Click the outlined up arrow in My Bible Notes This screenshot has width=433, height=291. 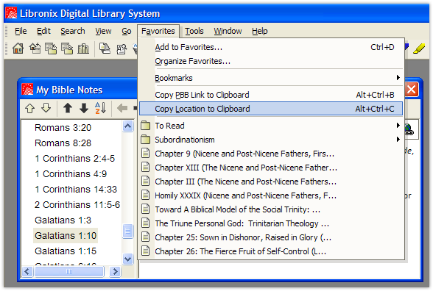pyautogui.click(x=29, y=108)
